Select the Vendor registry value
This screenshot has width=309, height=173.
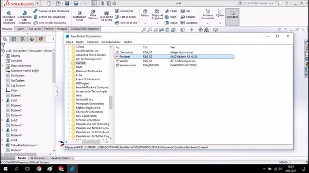coord(124,61)
